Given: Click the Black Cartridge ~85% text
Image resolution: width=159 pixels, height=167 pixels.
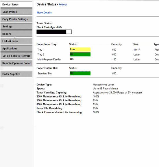Looking at the screenshot, I should 49,27.
